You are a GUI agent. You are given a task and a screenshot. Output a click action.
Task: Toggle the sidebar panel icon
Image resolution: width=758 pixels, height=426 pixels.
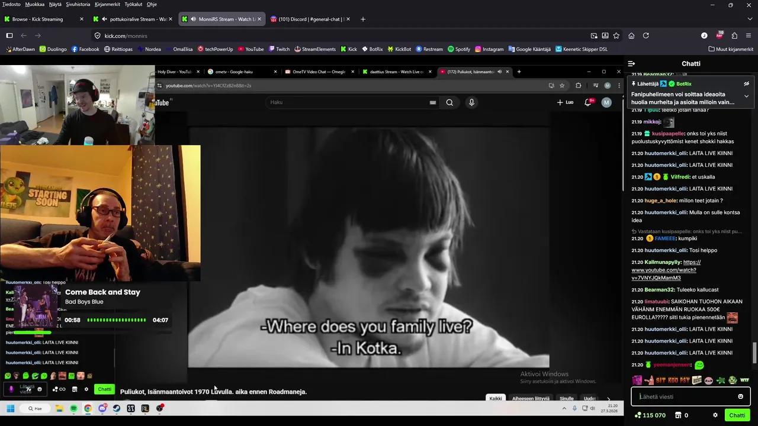pyautogui.click(x=9, y=35)
